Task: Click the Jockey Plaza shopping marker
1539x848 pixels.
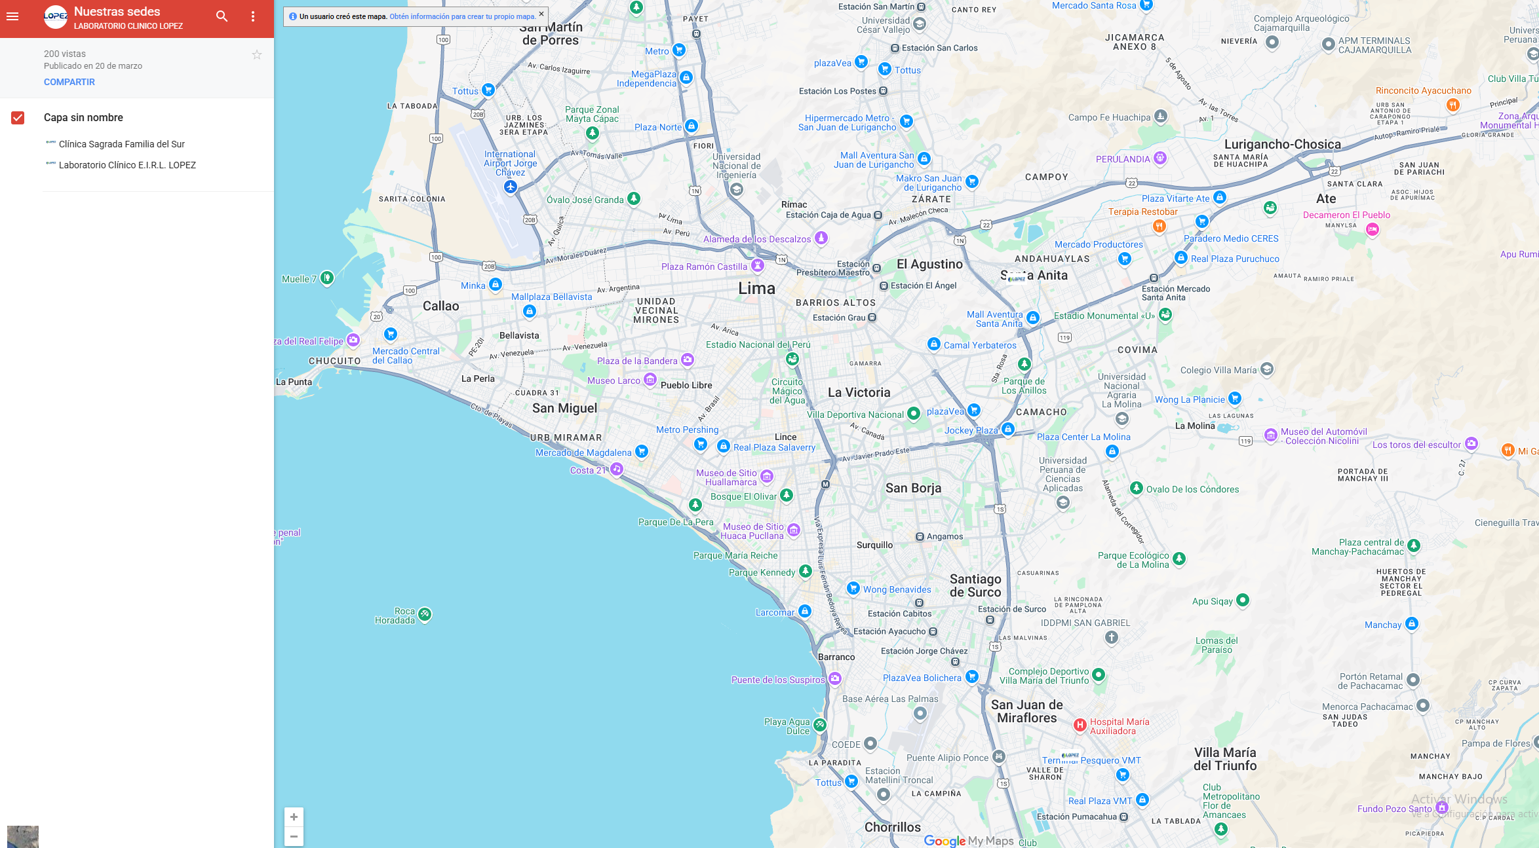Action: tap(1008, 429)
